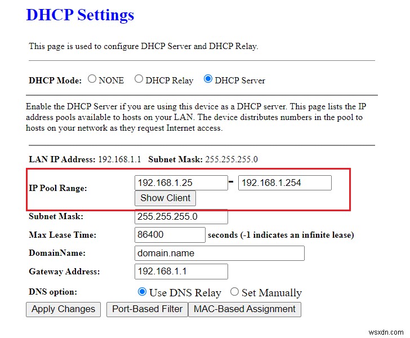Click the Gateway Address input field
The height and width of the screenshot is (338, 410).
pos(181,272)
